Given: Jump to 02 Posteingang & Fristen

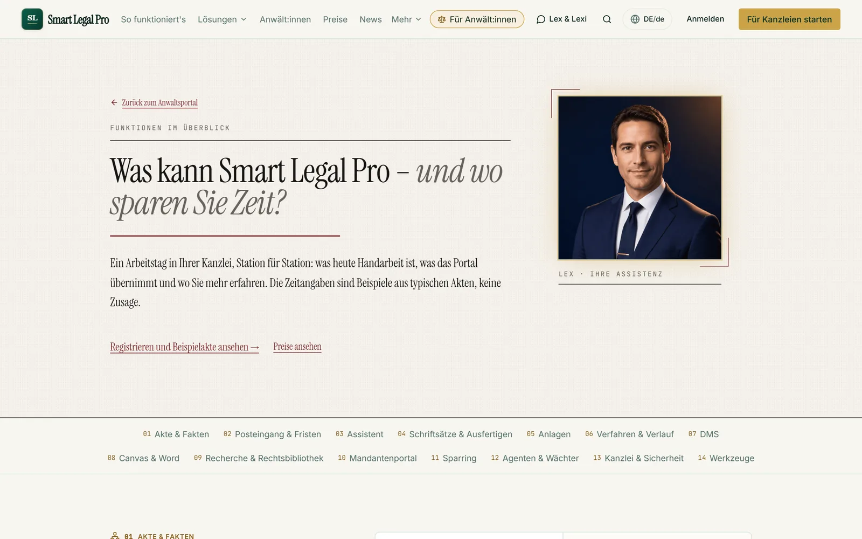Looking at the screenshot, I should (272, 434).
